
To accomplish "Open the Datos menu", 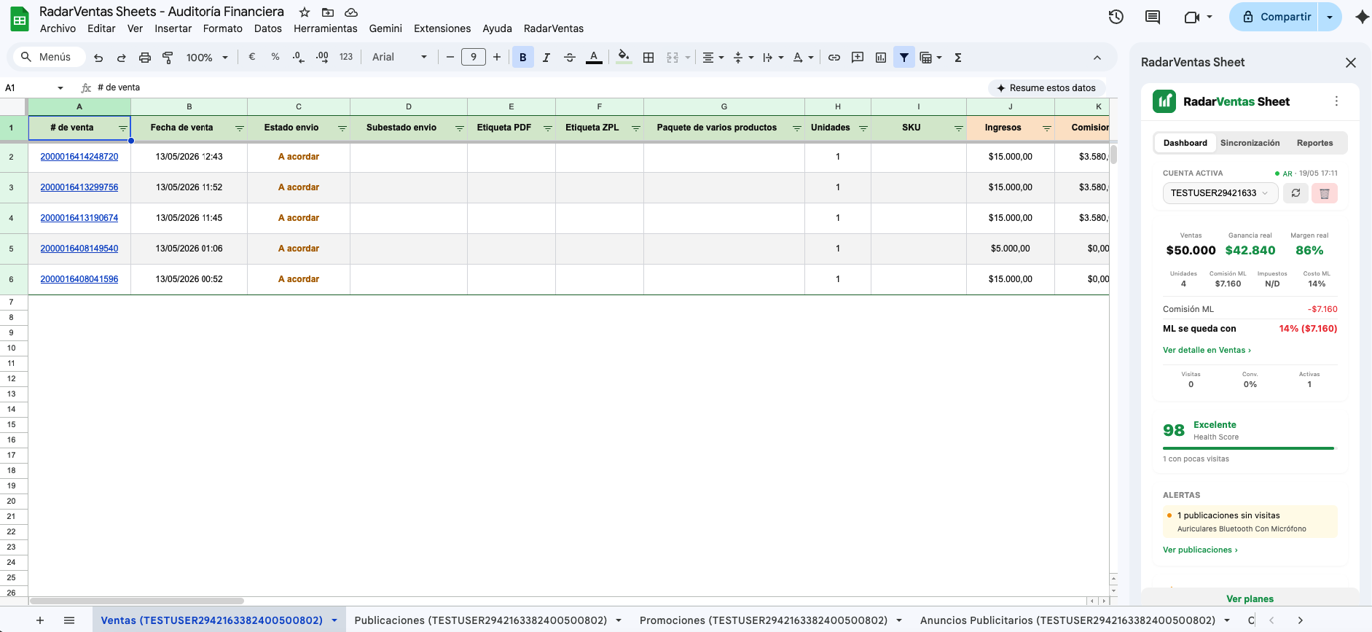I will [x=268, y=28].
